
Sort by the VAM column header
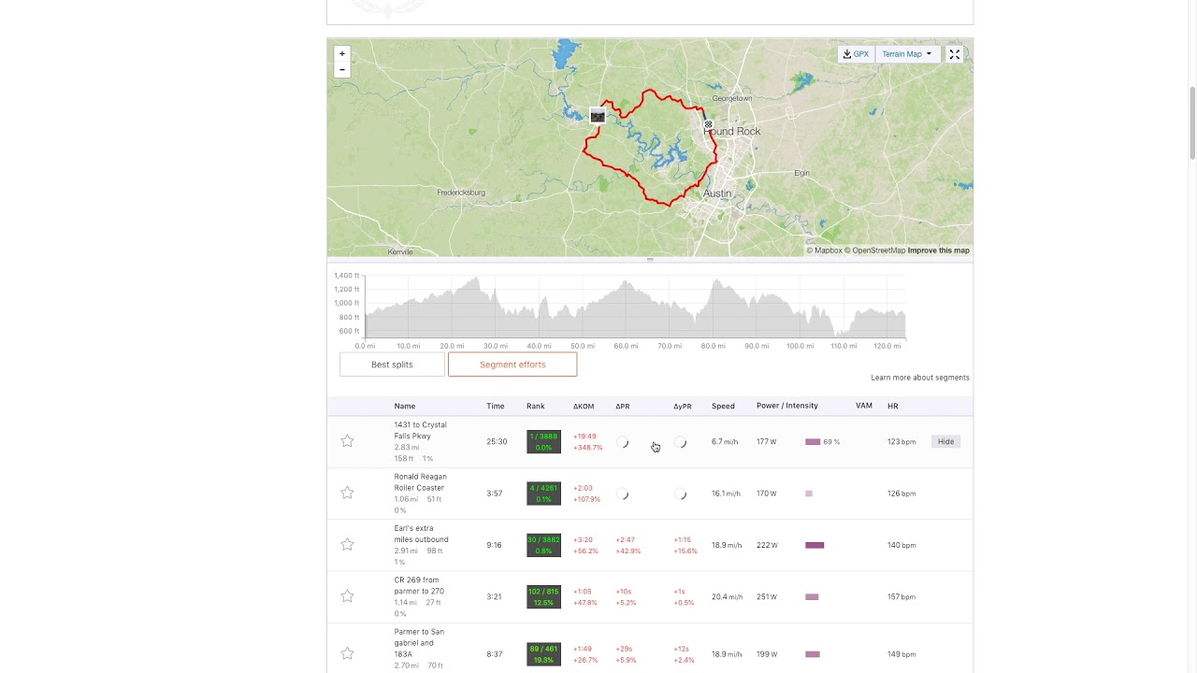click(864, 406)
